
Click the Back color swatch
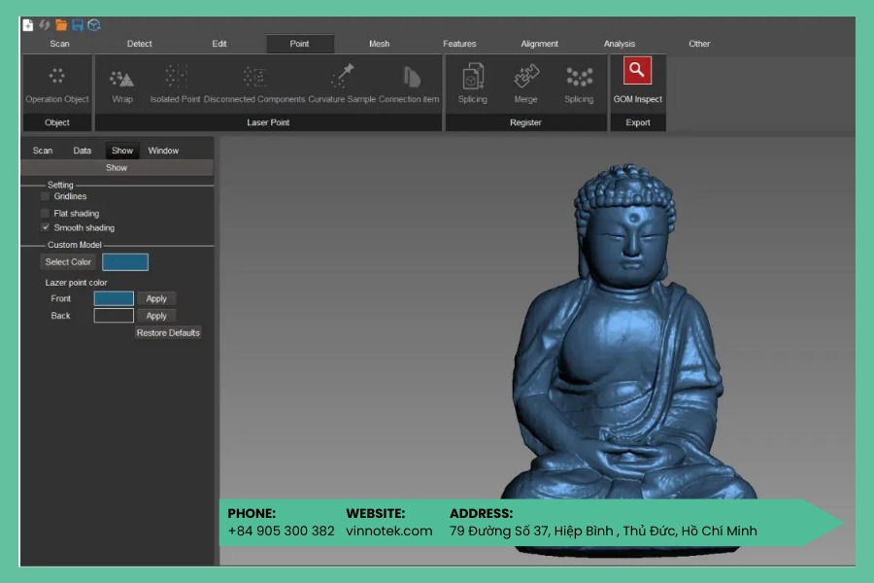point(114,316)
